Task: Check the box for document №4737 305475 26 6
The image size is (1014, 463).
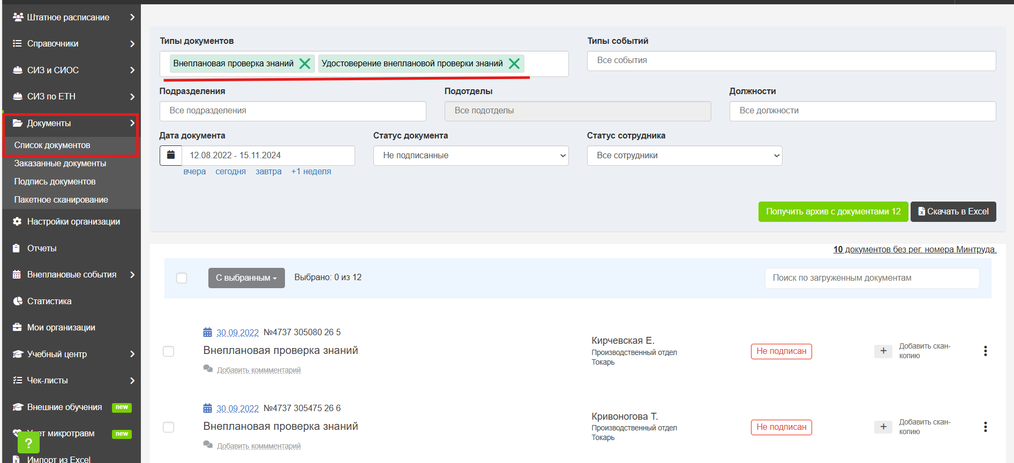Action: 168,427
